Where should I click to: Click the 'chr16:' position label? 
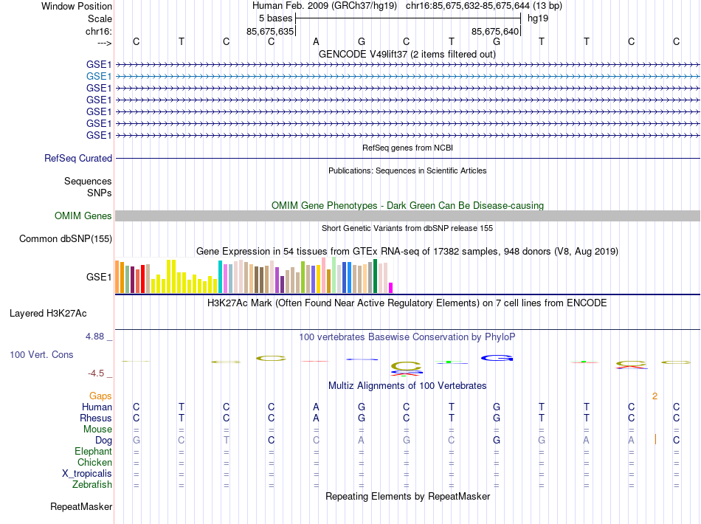coord(99,31)
